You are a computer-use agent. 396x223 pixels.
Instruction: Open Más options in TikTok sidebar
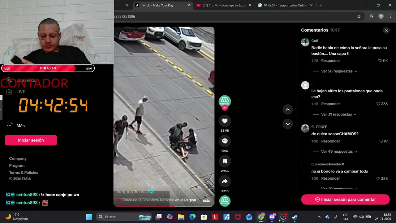coord(15,125)
